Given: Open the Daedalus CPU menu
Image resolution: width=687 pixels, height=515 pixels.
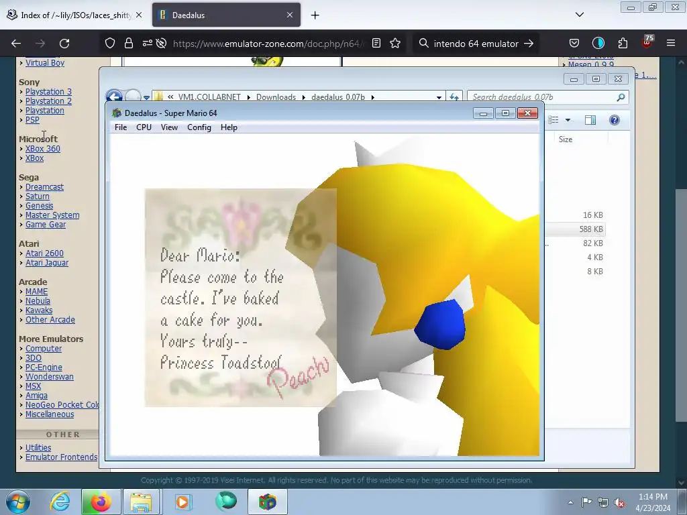Looking at the screenshot, I should click(x=144, y=127).
